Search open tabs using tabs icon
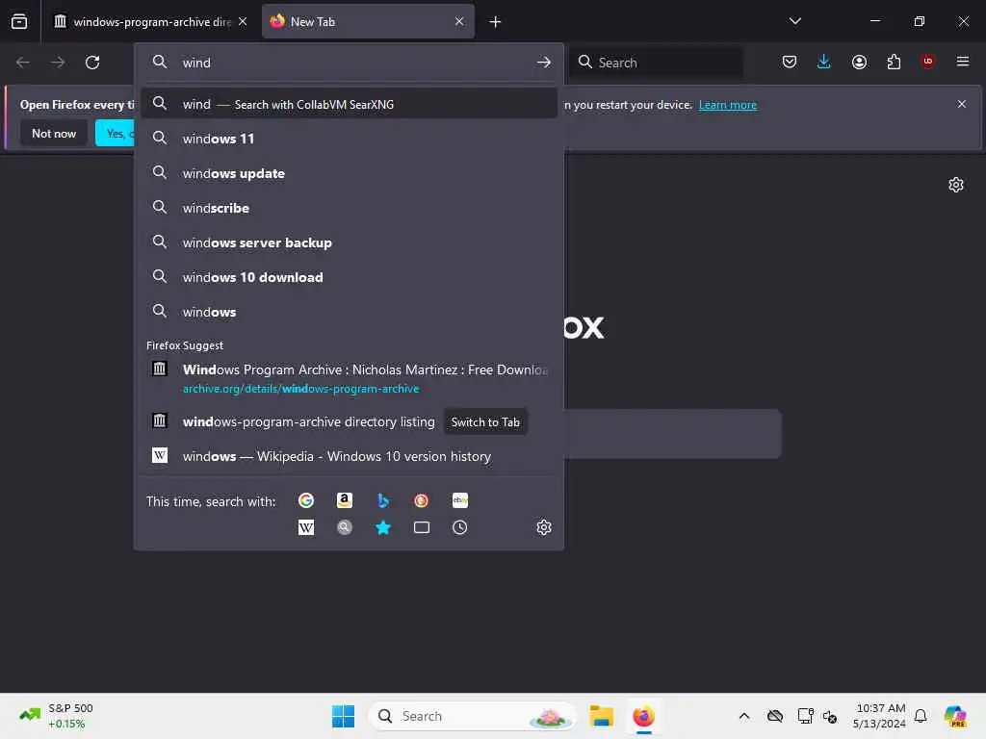The height and width of the screenshot is (739, 986). (422, 527)
